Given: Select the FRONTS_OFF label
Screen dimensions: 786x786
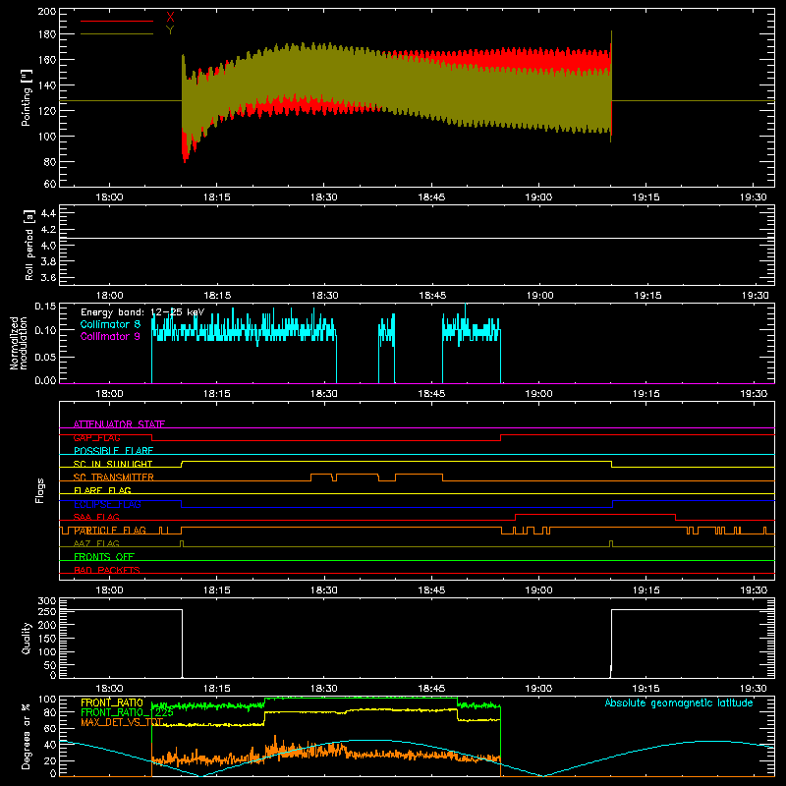Looking at the screenshot, I should pos(104,557).
